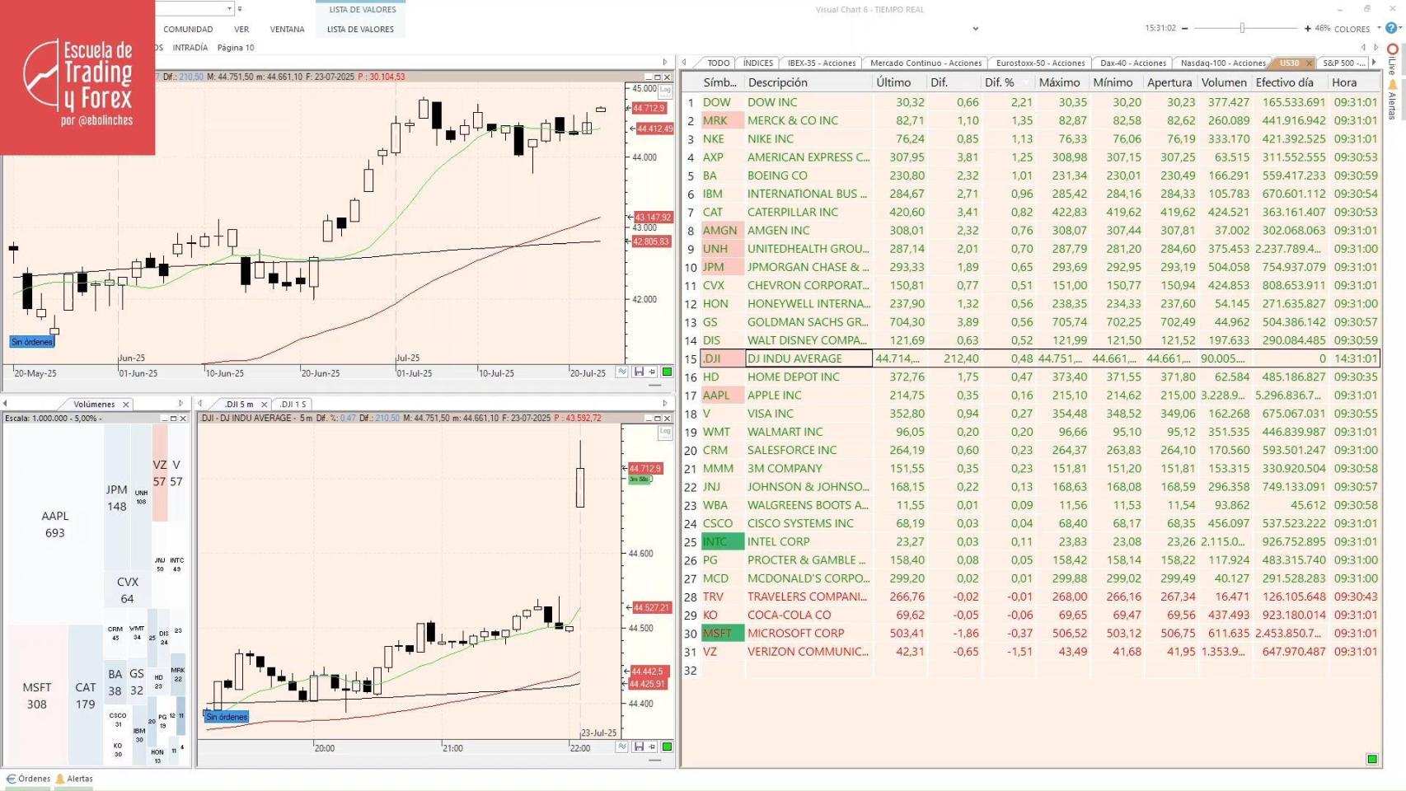Select the AAPL block in volume heatmap
1406x791 pixels.
(x=54, y=524)
